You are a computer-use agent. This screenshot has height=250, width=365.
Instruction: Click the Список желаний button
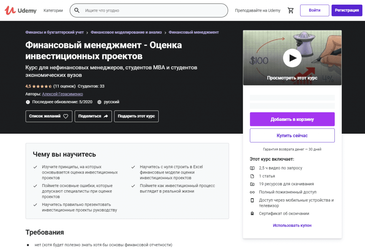[49, 116]
